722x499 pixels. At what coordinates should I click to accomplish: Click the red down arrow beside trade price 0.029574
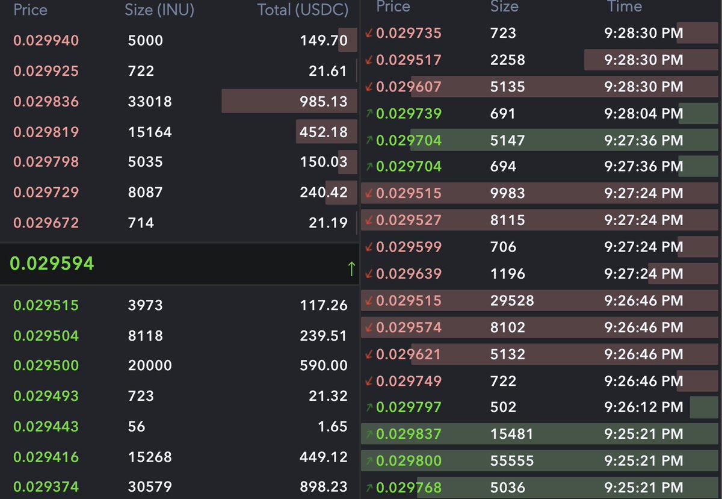coord(369,327)
